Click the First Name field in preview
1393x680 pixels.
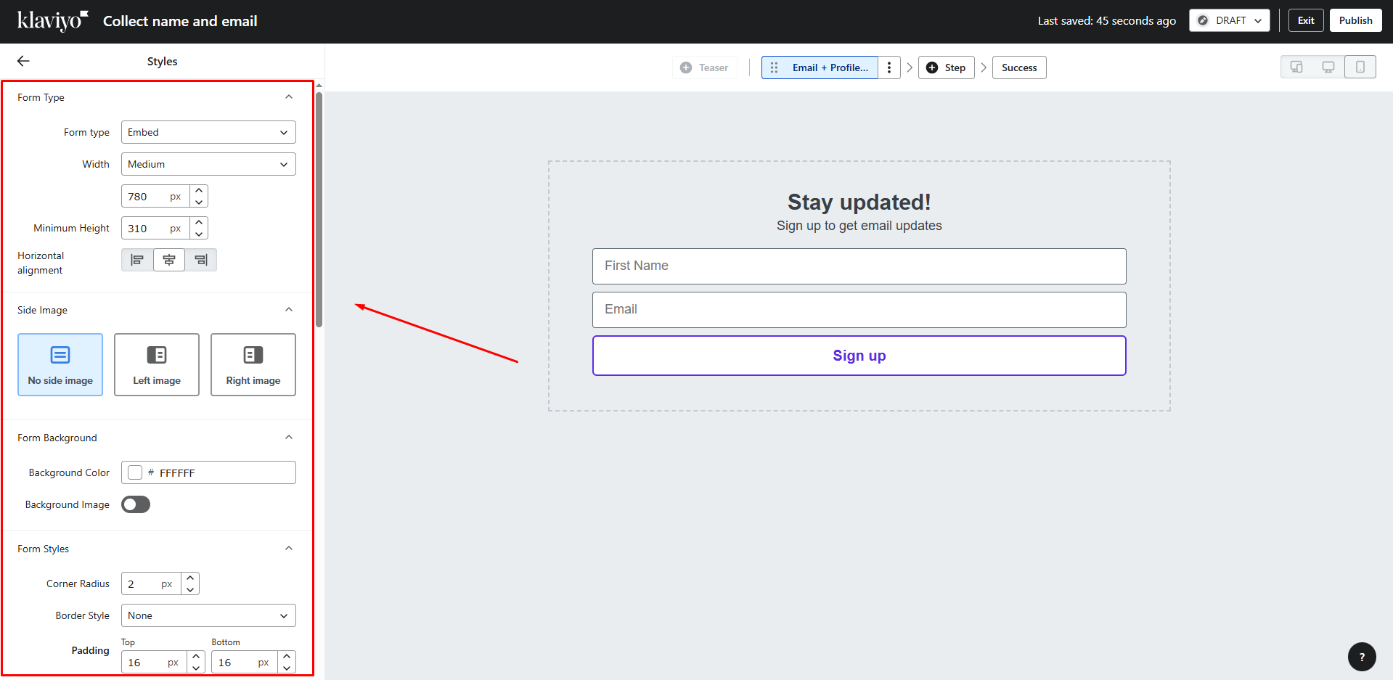pos(859,266)
